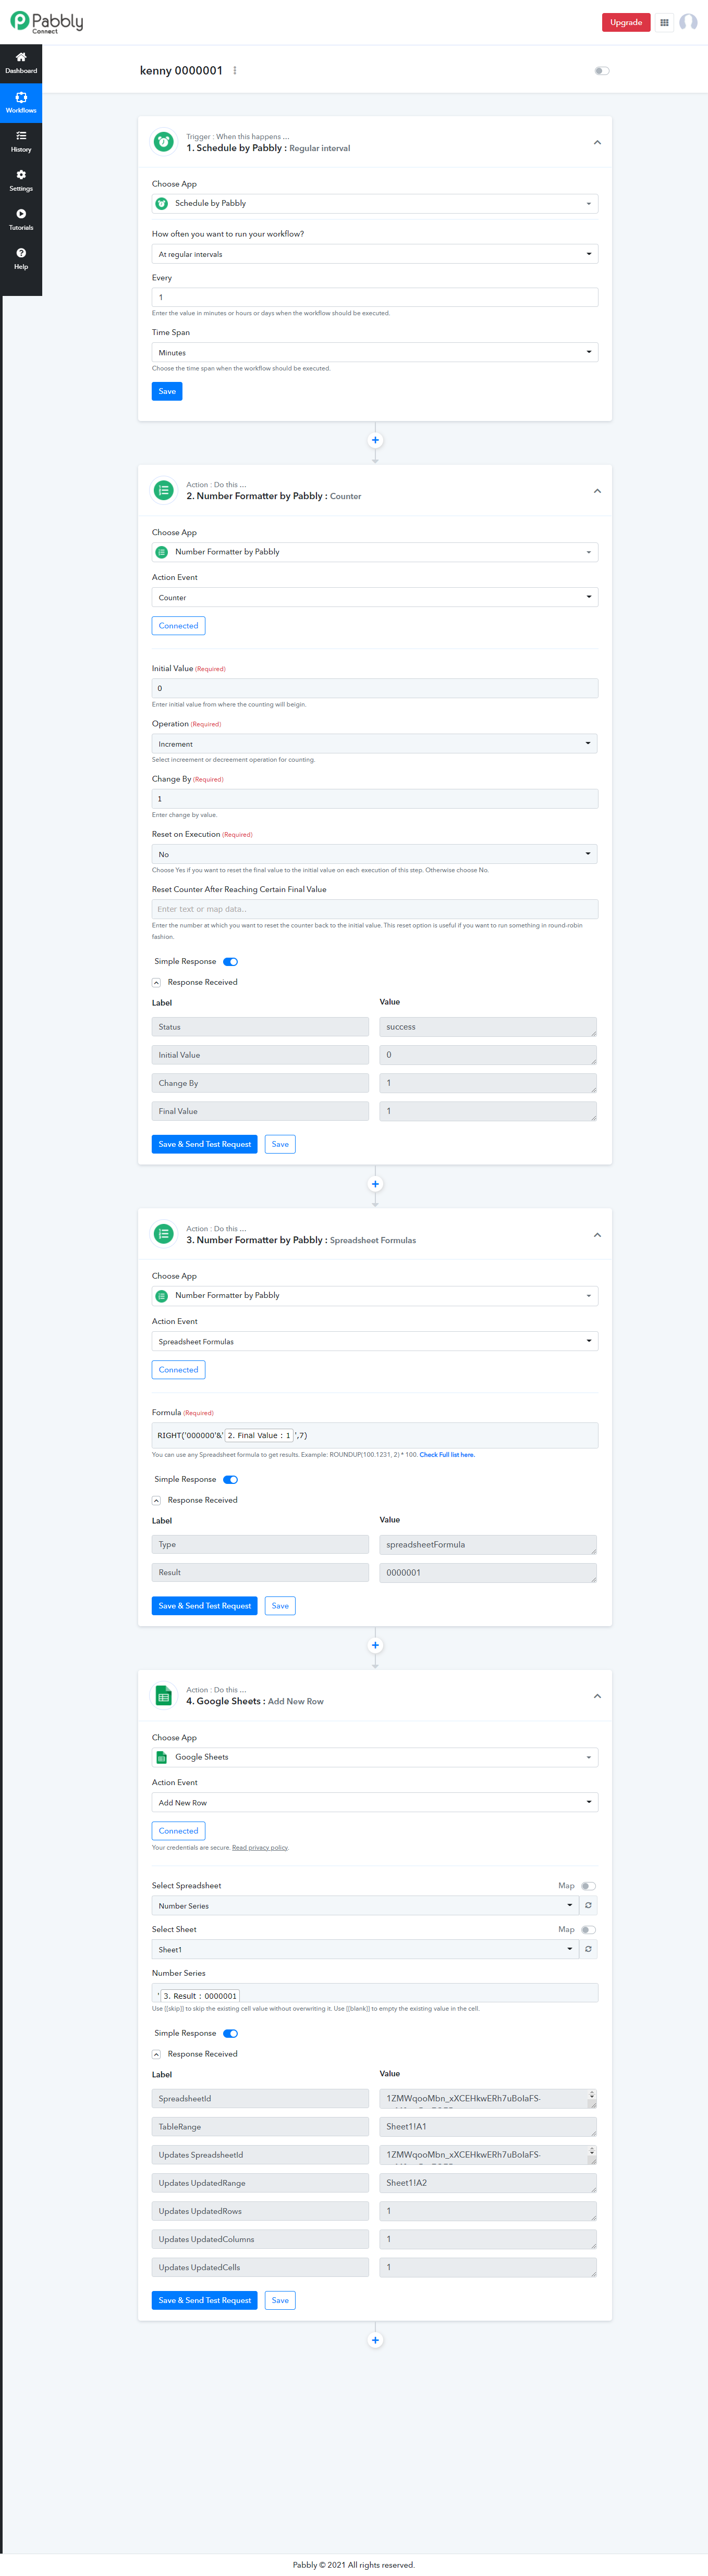Click outlined Save button in Spreadsheet Formulas step
The height and width of the screenshot is (2576, 708).
(280, 1606)
